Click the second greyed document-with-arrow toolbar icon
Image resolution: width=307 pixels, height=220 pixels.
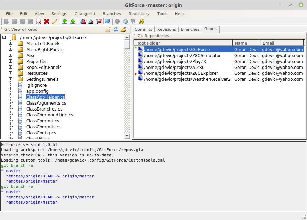pos(14,21)
